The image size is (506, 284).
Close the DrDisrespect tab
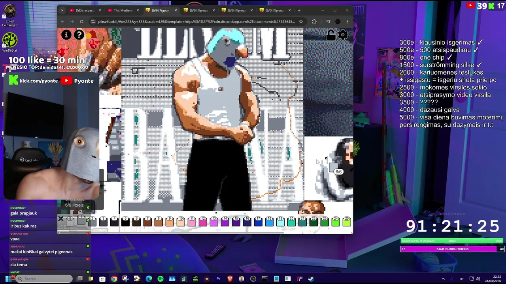click(x=100, y=10)
